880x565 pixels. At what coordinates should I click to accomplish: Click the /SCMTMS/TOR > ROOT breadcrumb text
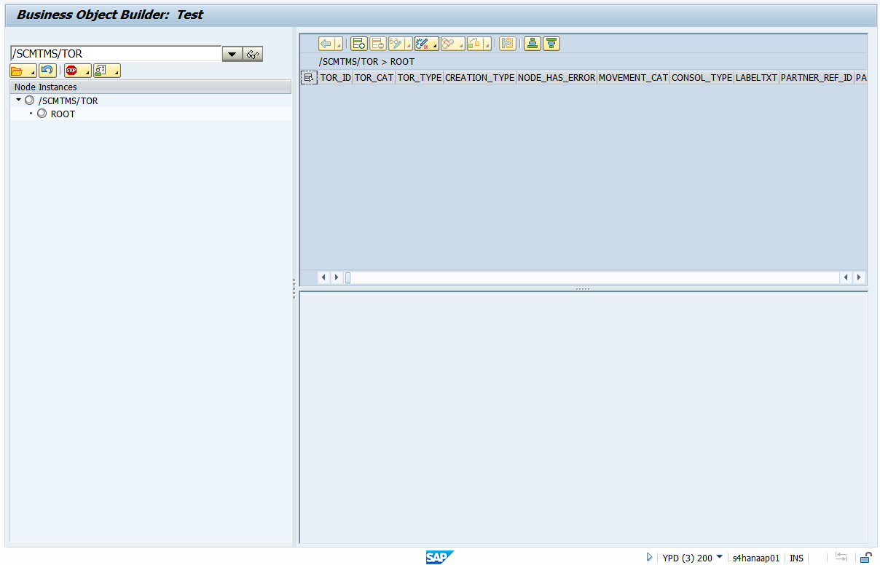coord(366,62)
